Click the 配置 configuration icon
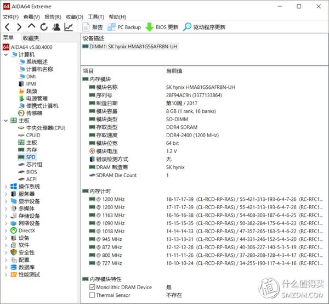This screenshot has height=304, width=329. coord(14,260)
